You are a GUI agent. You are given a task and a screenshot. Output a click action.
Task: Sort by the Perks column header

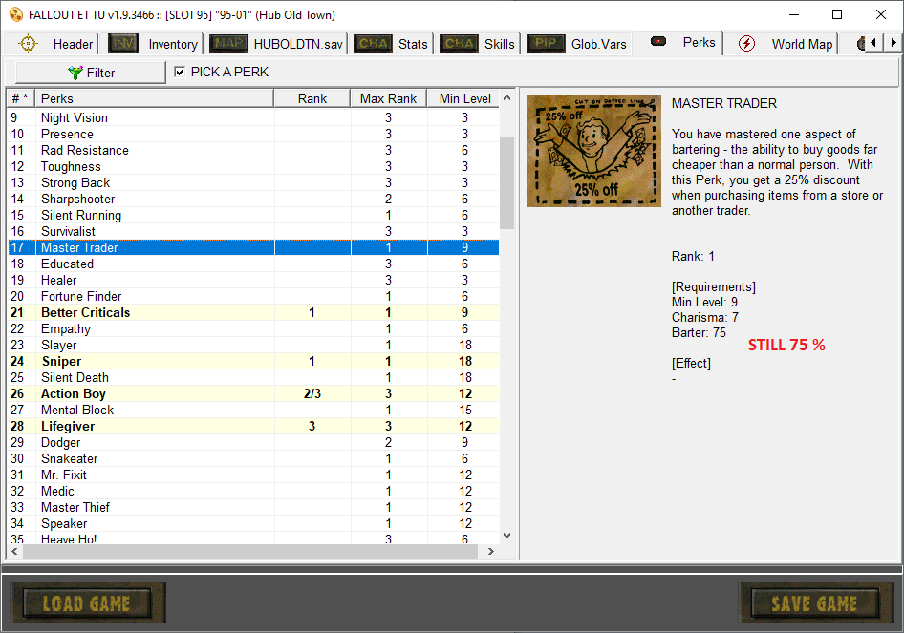[155, 98]
